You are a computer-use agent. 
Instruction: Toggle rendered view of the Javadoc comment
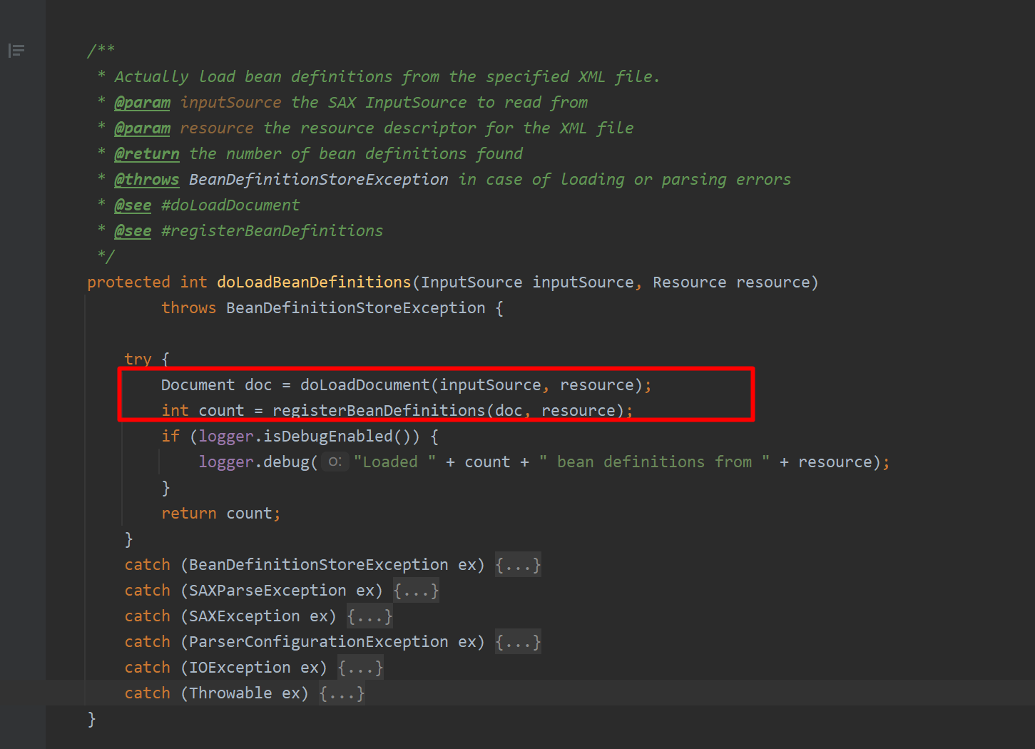point(16,51)
